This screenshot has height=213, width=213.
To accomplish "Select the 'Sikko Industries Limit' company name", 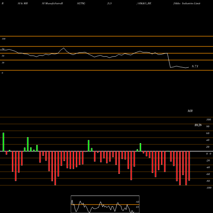I will (x=187, y=3).
